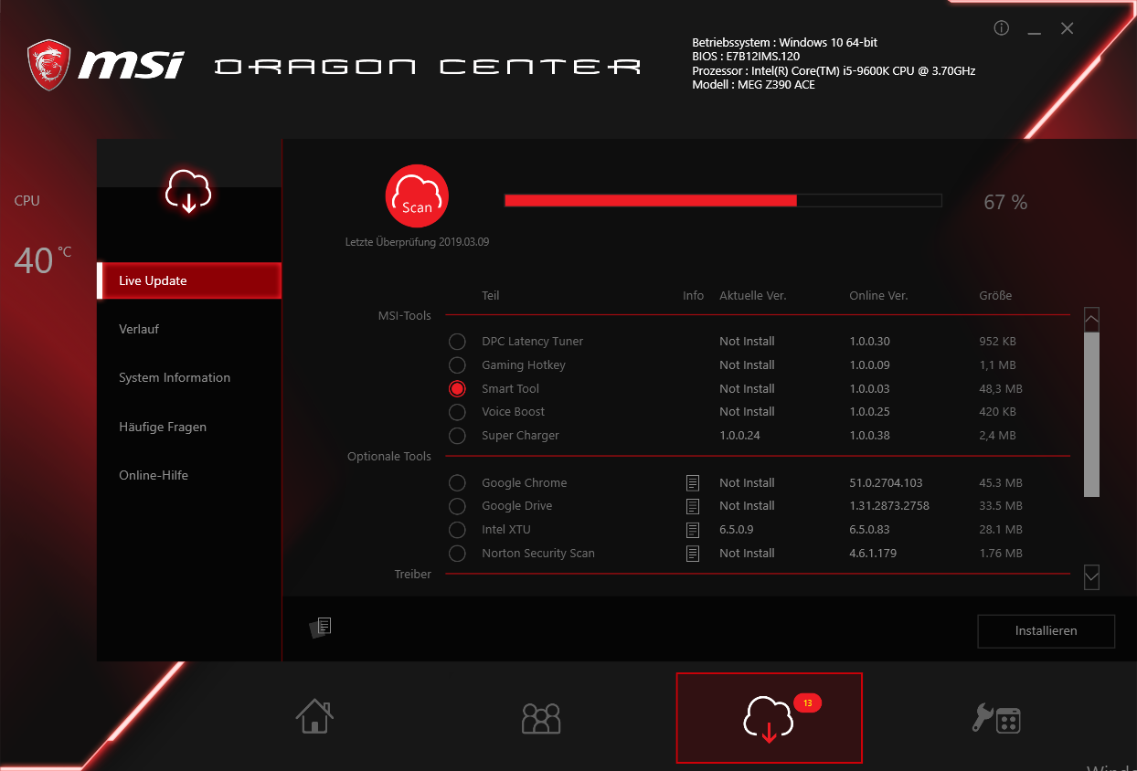The width and height of the screenshot is (1137, 771).
Task: Click the Modell : MEG Z390 ACE text
Action: coord(754,85)
